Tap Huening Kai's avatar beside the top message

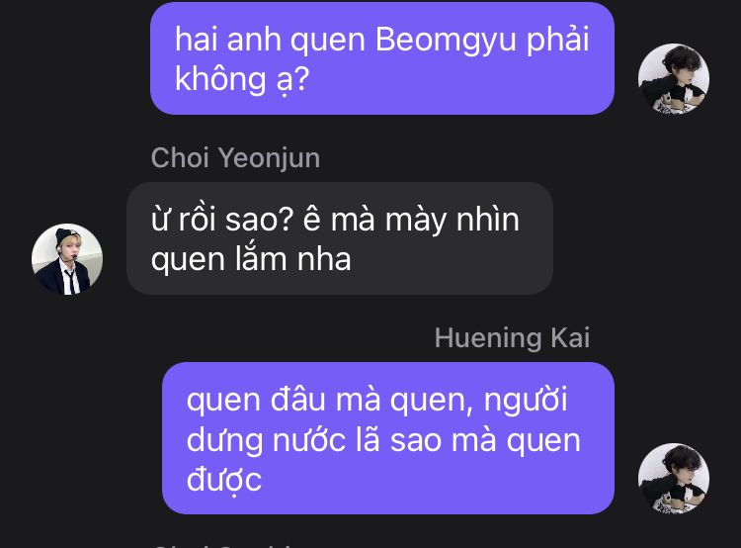(x=674, y=79)
